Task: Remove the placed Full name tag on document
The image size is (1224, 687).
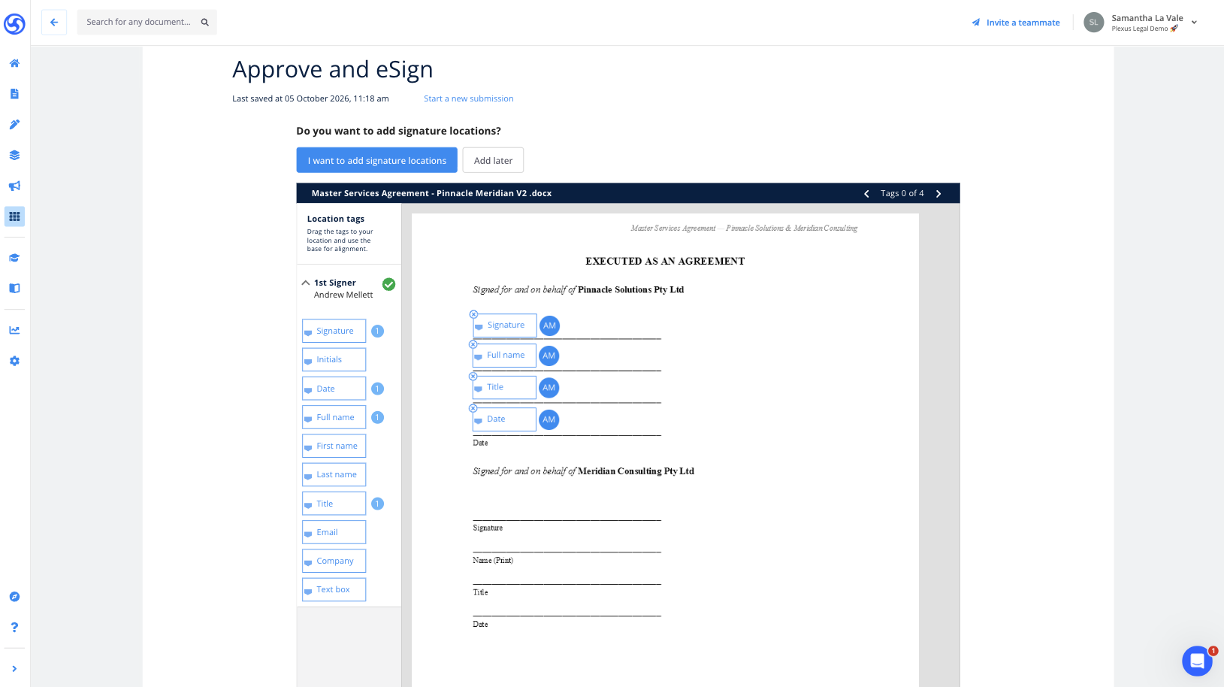Action: tap(473, 344)
